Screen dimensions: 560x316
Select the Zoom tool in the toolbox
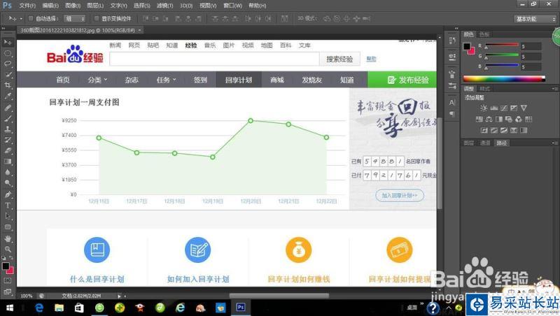(x=8, y=249)
